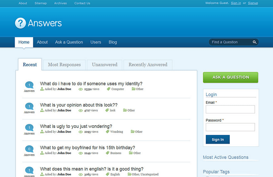This screenshot has width=273, height=177.
Task: Click the eye icon next to 23391 views
Action: [80, 89]
